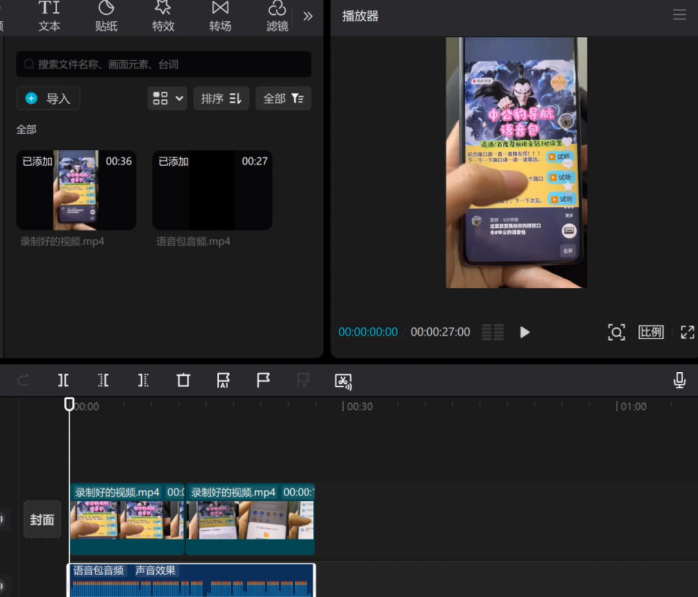Click the timeline playhead handle
The image size is (698, 597).
click(69, 404)
